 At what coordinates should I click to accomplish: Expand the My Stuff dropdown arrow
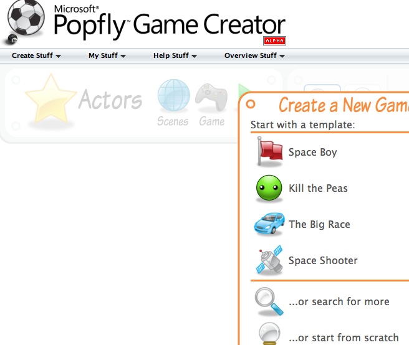point(123,56)
